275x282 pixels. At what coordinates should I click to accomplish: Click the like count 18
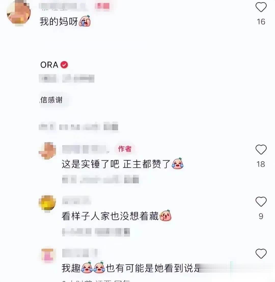[261, 164]
